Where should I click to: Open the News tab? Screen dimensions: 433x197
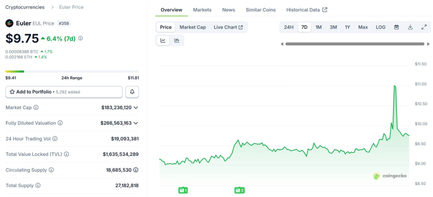pyautogui.click(x=228, y=10)
